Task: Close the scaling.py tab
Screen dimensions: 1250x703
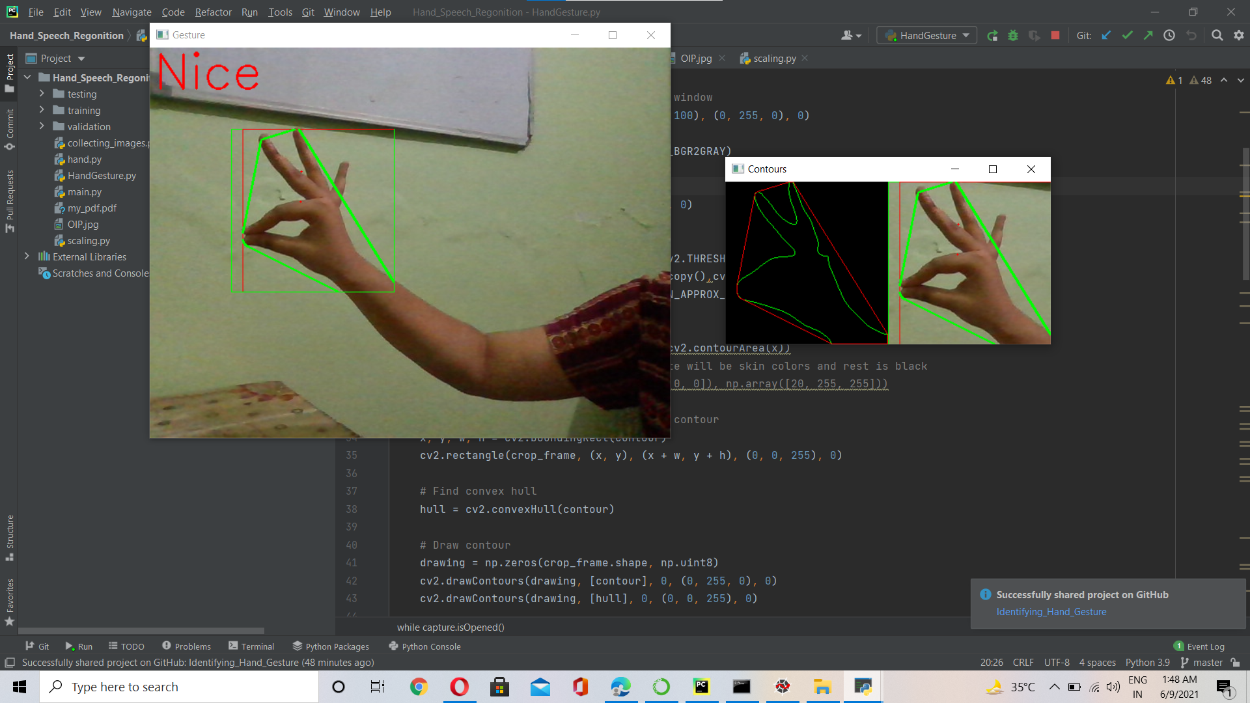Action: (x=805, y=59)
